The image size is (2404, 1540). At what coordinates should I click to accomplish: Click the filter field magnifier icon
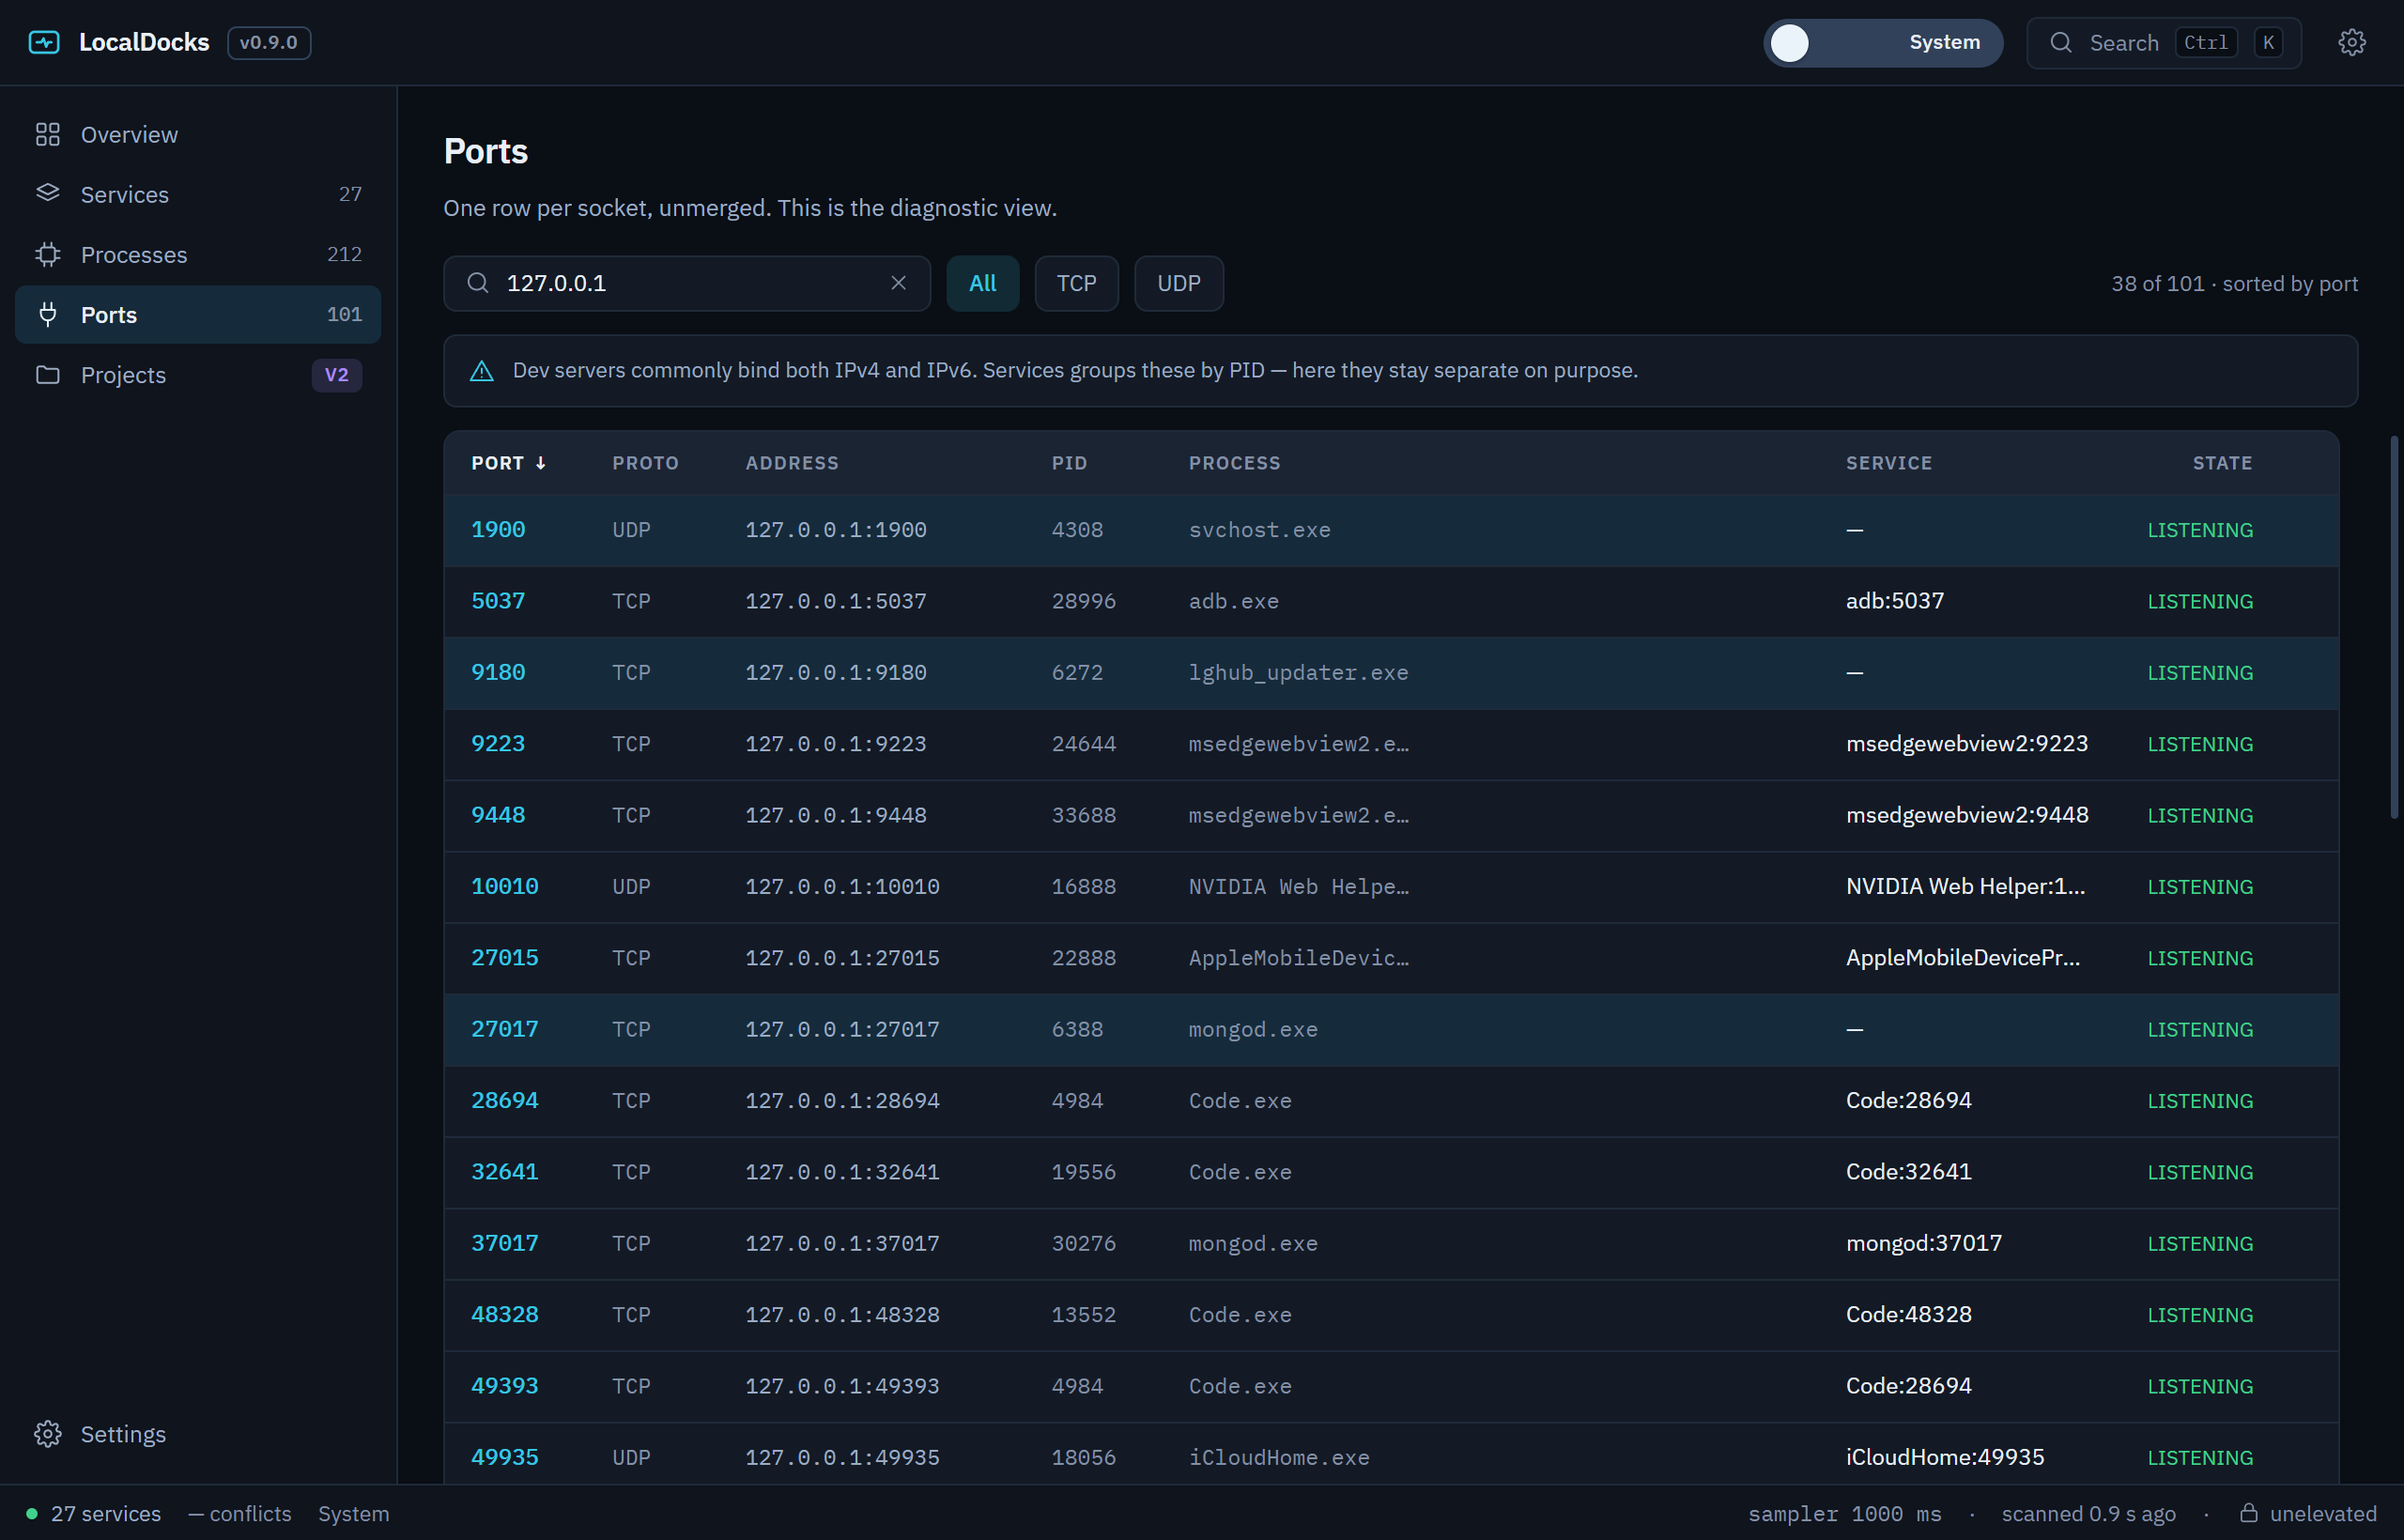tap(478, 283)
